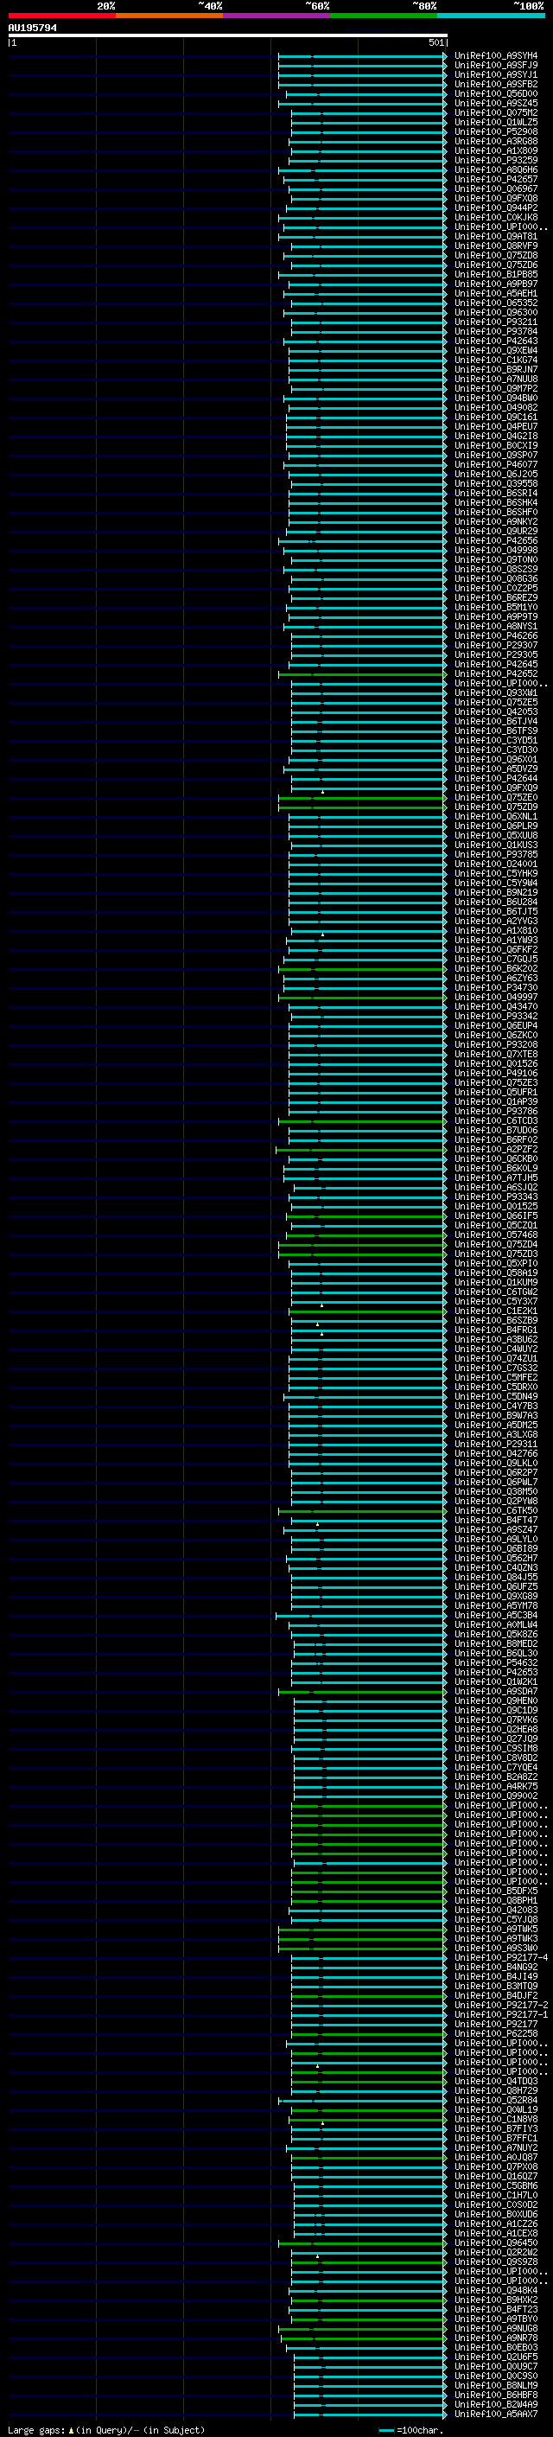
Task: Click the alignment bar for UniRef100_A9SZ45
Action: [x=362, y=104]
